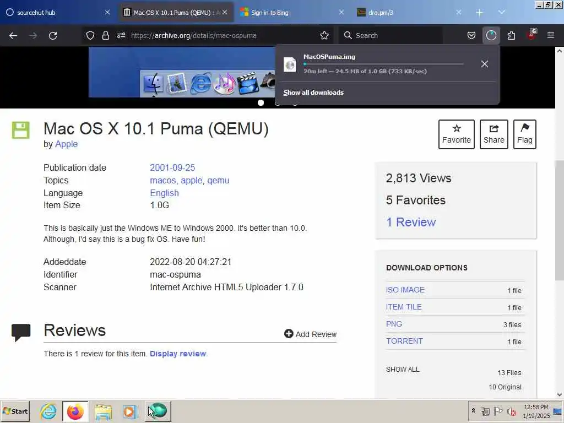The image size is (564, 423).
Task: Download the ISO IMAGE option
Action: (405, 290)
